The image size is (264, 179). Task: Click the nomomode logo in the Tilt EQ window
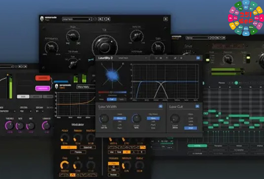48,18
